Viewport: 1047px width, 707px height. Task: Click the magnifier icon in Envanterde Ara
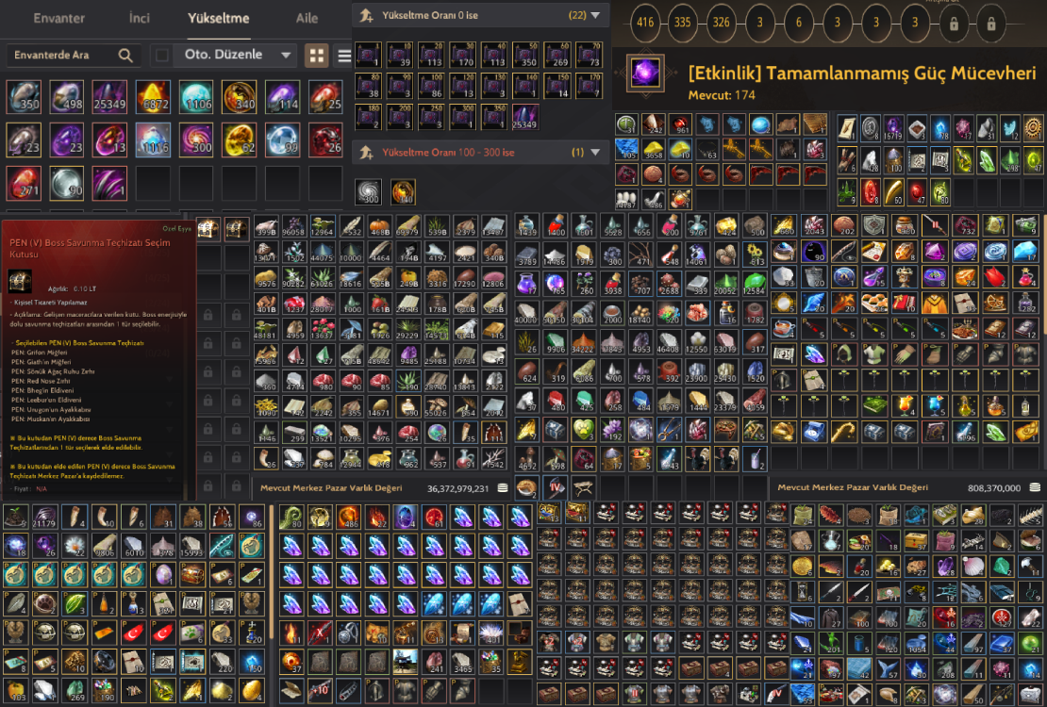pos(125,55)
